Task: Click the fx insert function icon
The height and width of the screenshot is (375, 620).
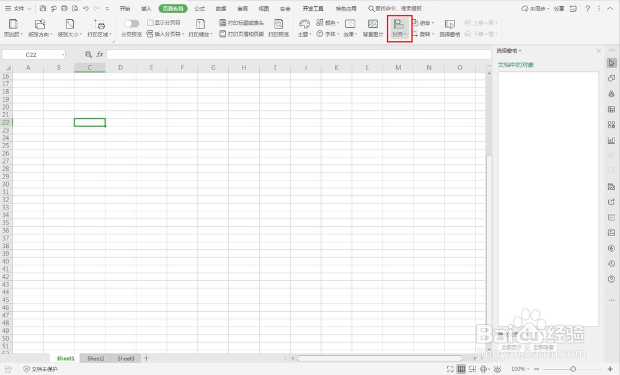Action: (100, 55)
